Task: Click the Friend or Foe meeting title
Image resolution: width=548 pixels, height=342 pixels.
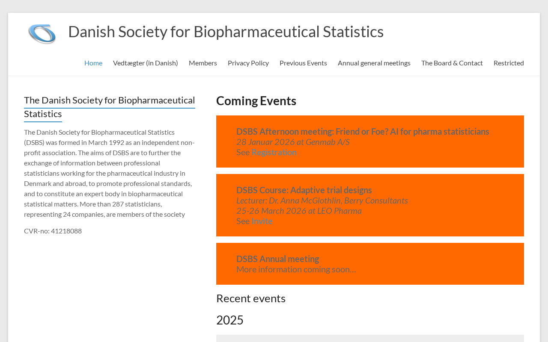Action: 363,132
